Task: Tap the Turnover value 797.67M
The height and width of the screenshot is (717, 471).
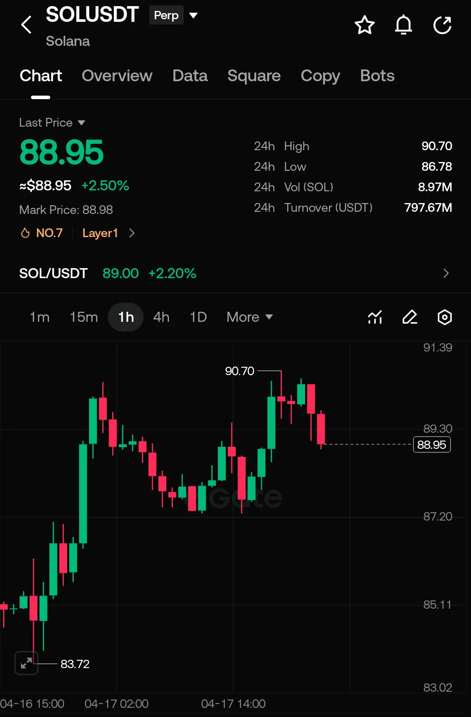Action: pyautogui.click(x=428, y=207)
